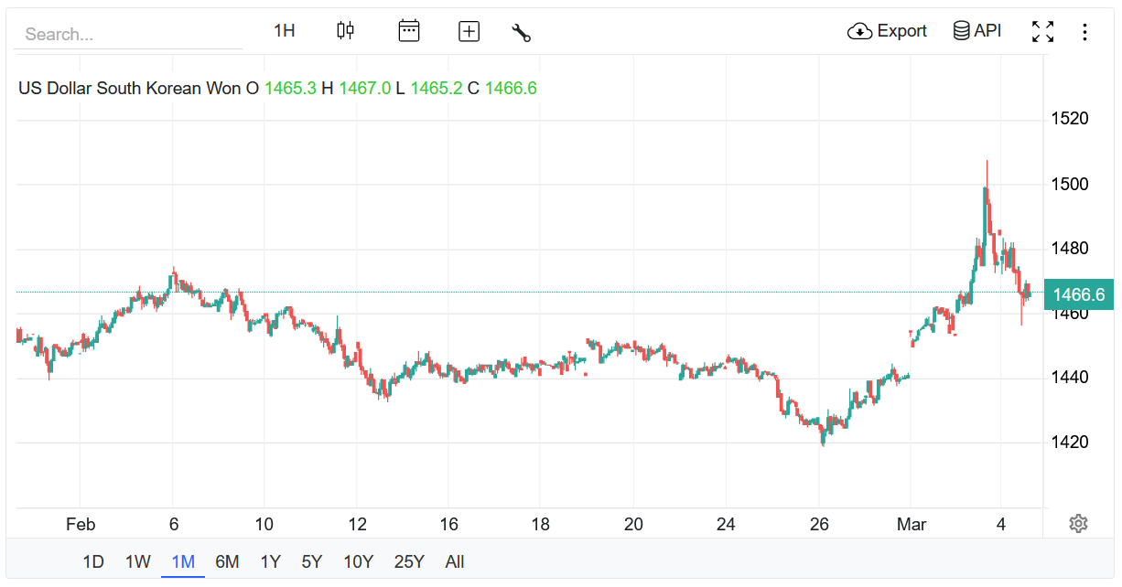
Task: Click the 1466.6 current price label
Action: pos(1078,294)
